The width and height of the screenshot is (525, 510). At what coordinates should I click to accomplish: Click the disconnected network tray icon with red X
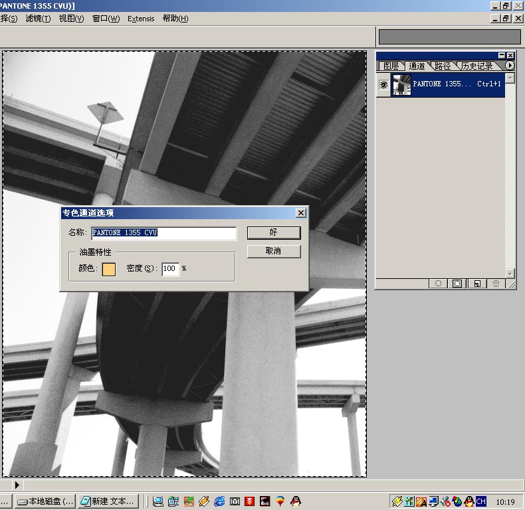pos(445,501)
